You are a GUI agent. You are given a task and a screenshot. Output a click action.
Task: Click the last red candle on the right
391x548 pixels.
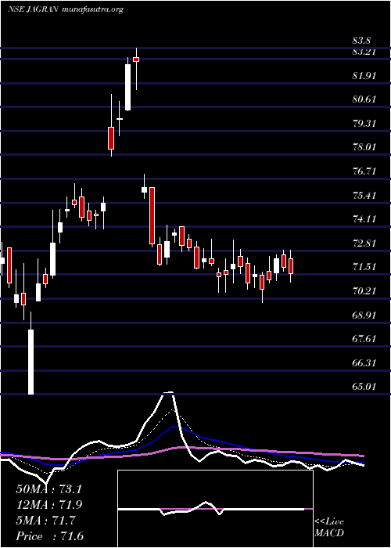point(291,266)
